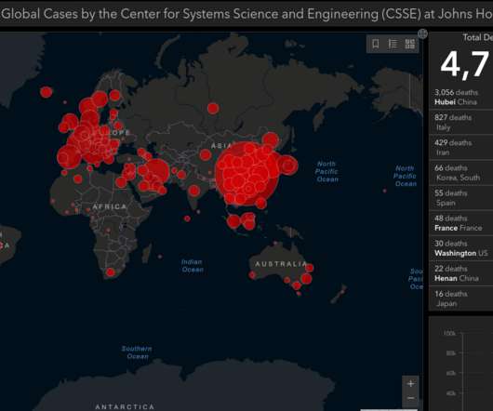Click the red circle on Sri Lanka
493x411 pixels.
(x=198, y=212)
